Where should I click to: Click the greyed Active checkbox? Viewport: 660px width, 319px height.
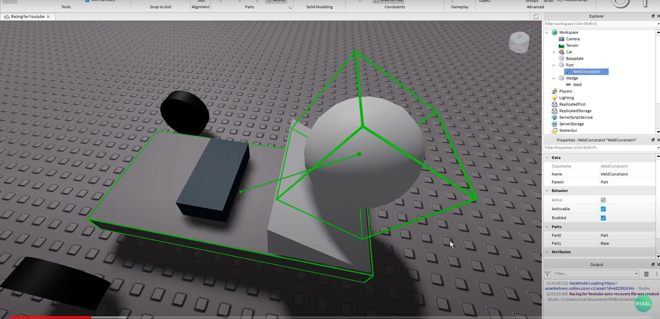click(x=603, y=200)
